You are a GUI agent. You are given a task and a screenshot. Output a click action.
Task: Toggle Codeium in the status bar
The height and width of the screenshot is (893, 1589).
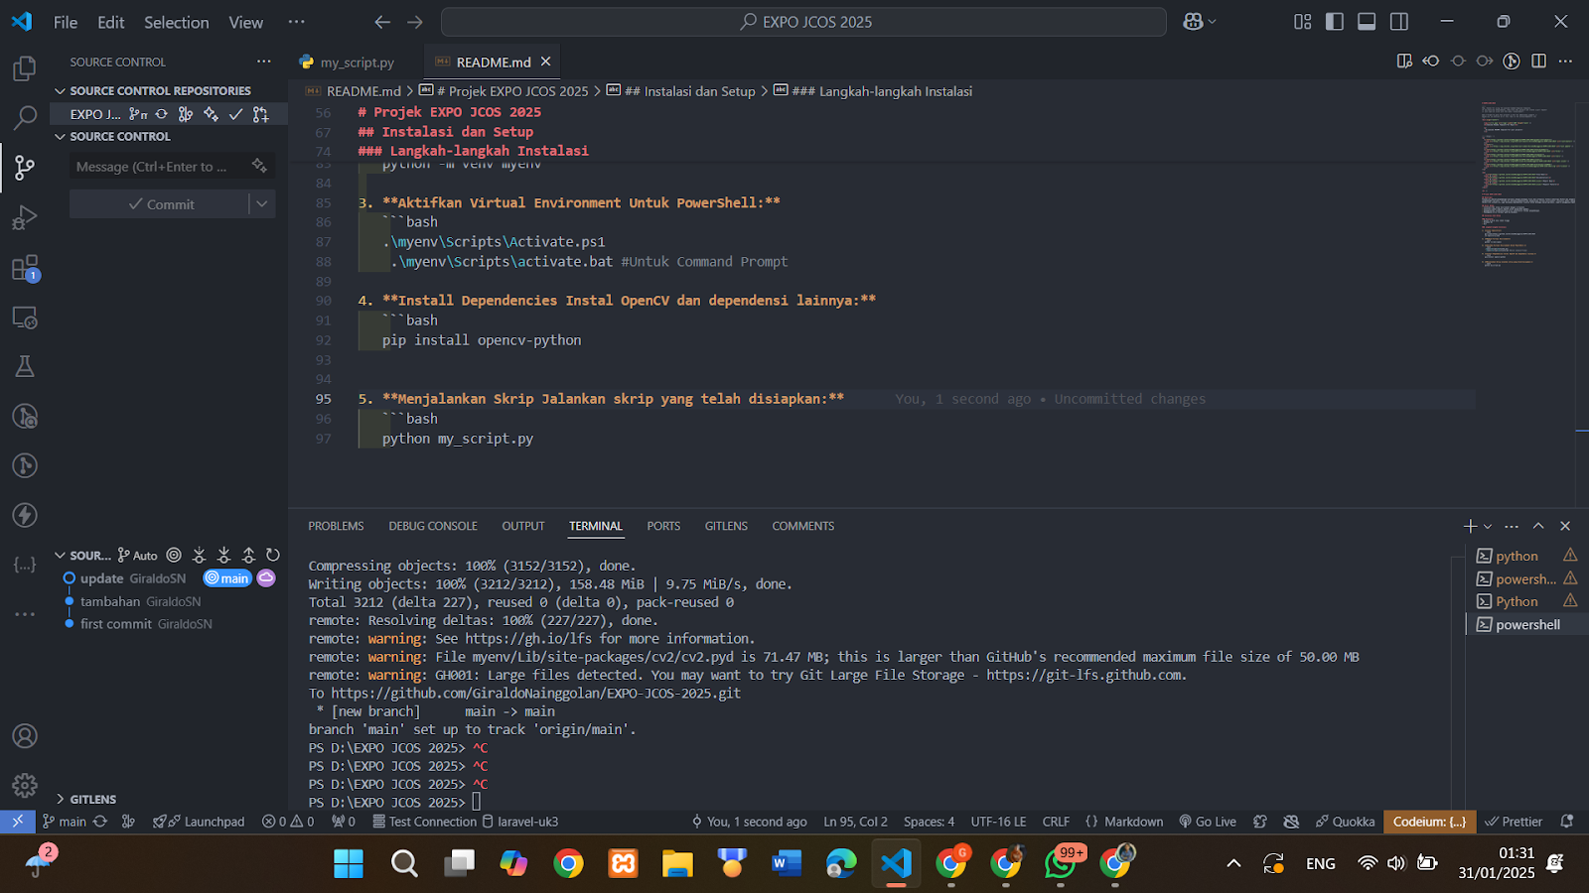click(x=1429, y=822)
